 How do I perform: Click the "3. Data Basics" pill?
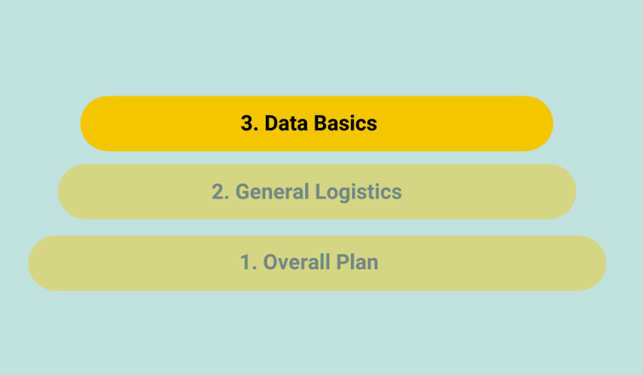click(316, 124)
